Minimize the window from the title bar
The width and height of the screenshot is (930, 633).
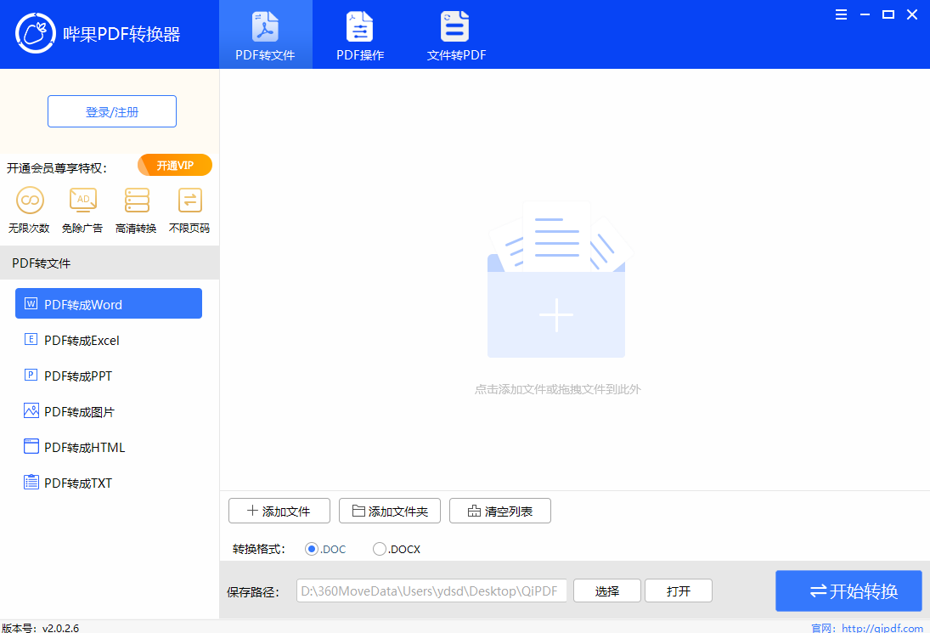(x=865, y=14)
